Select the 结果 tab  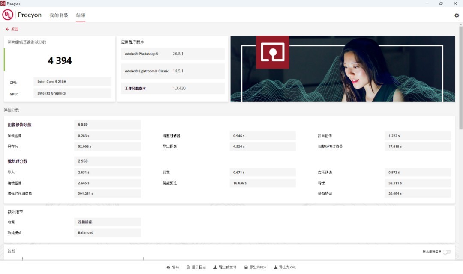pyautogui.click(x=81, y=15)
